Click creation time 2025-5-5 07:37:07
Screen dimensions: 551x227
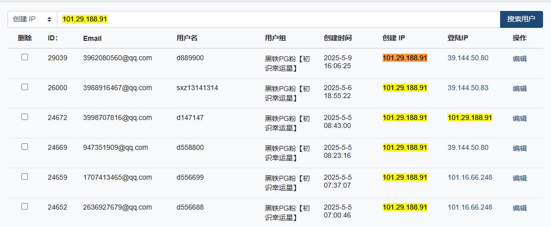(338, 181)
